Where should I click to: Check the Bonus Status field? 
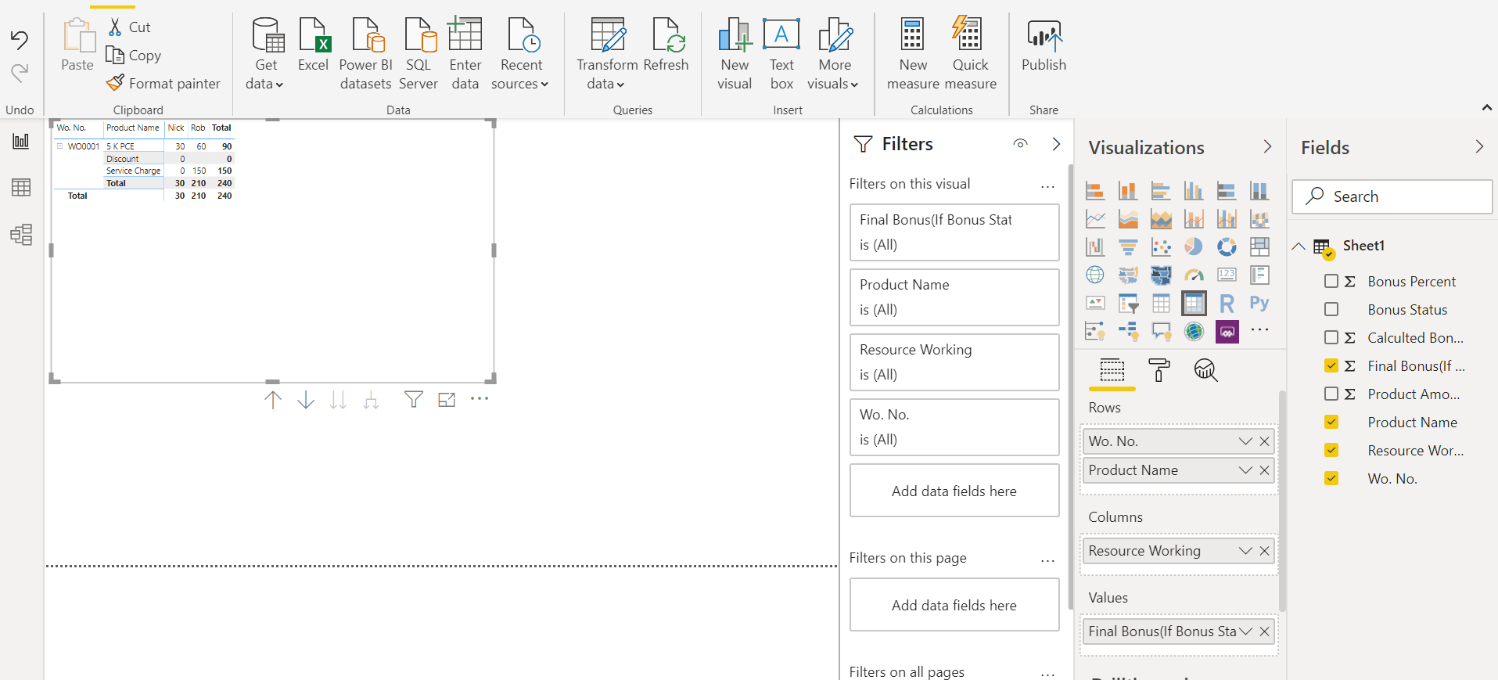1331,310
